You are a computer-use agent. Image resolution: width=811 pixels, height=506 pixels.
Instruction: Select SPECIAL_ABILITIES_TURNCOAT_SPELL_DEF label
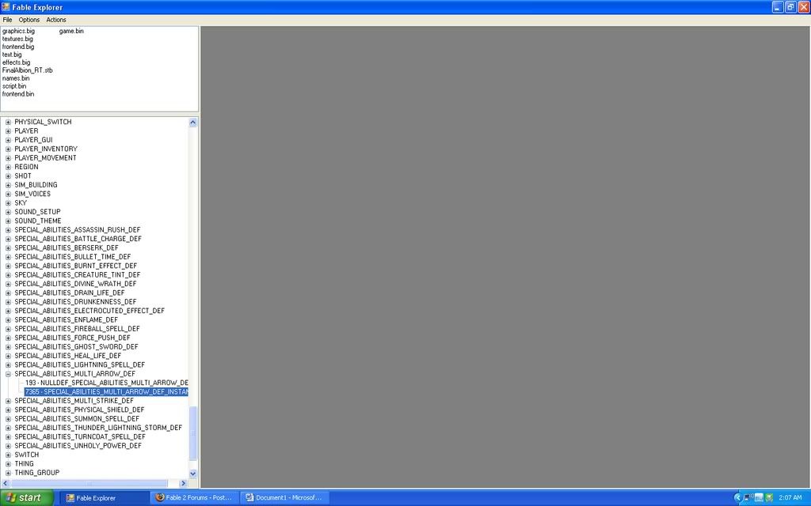(80, 436)
